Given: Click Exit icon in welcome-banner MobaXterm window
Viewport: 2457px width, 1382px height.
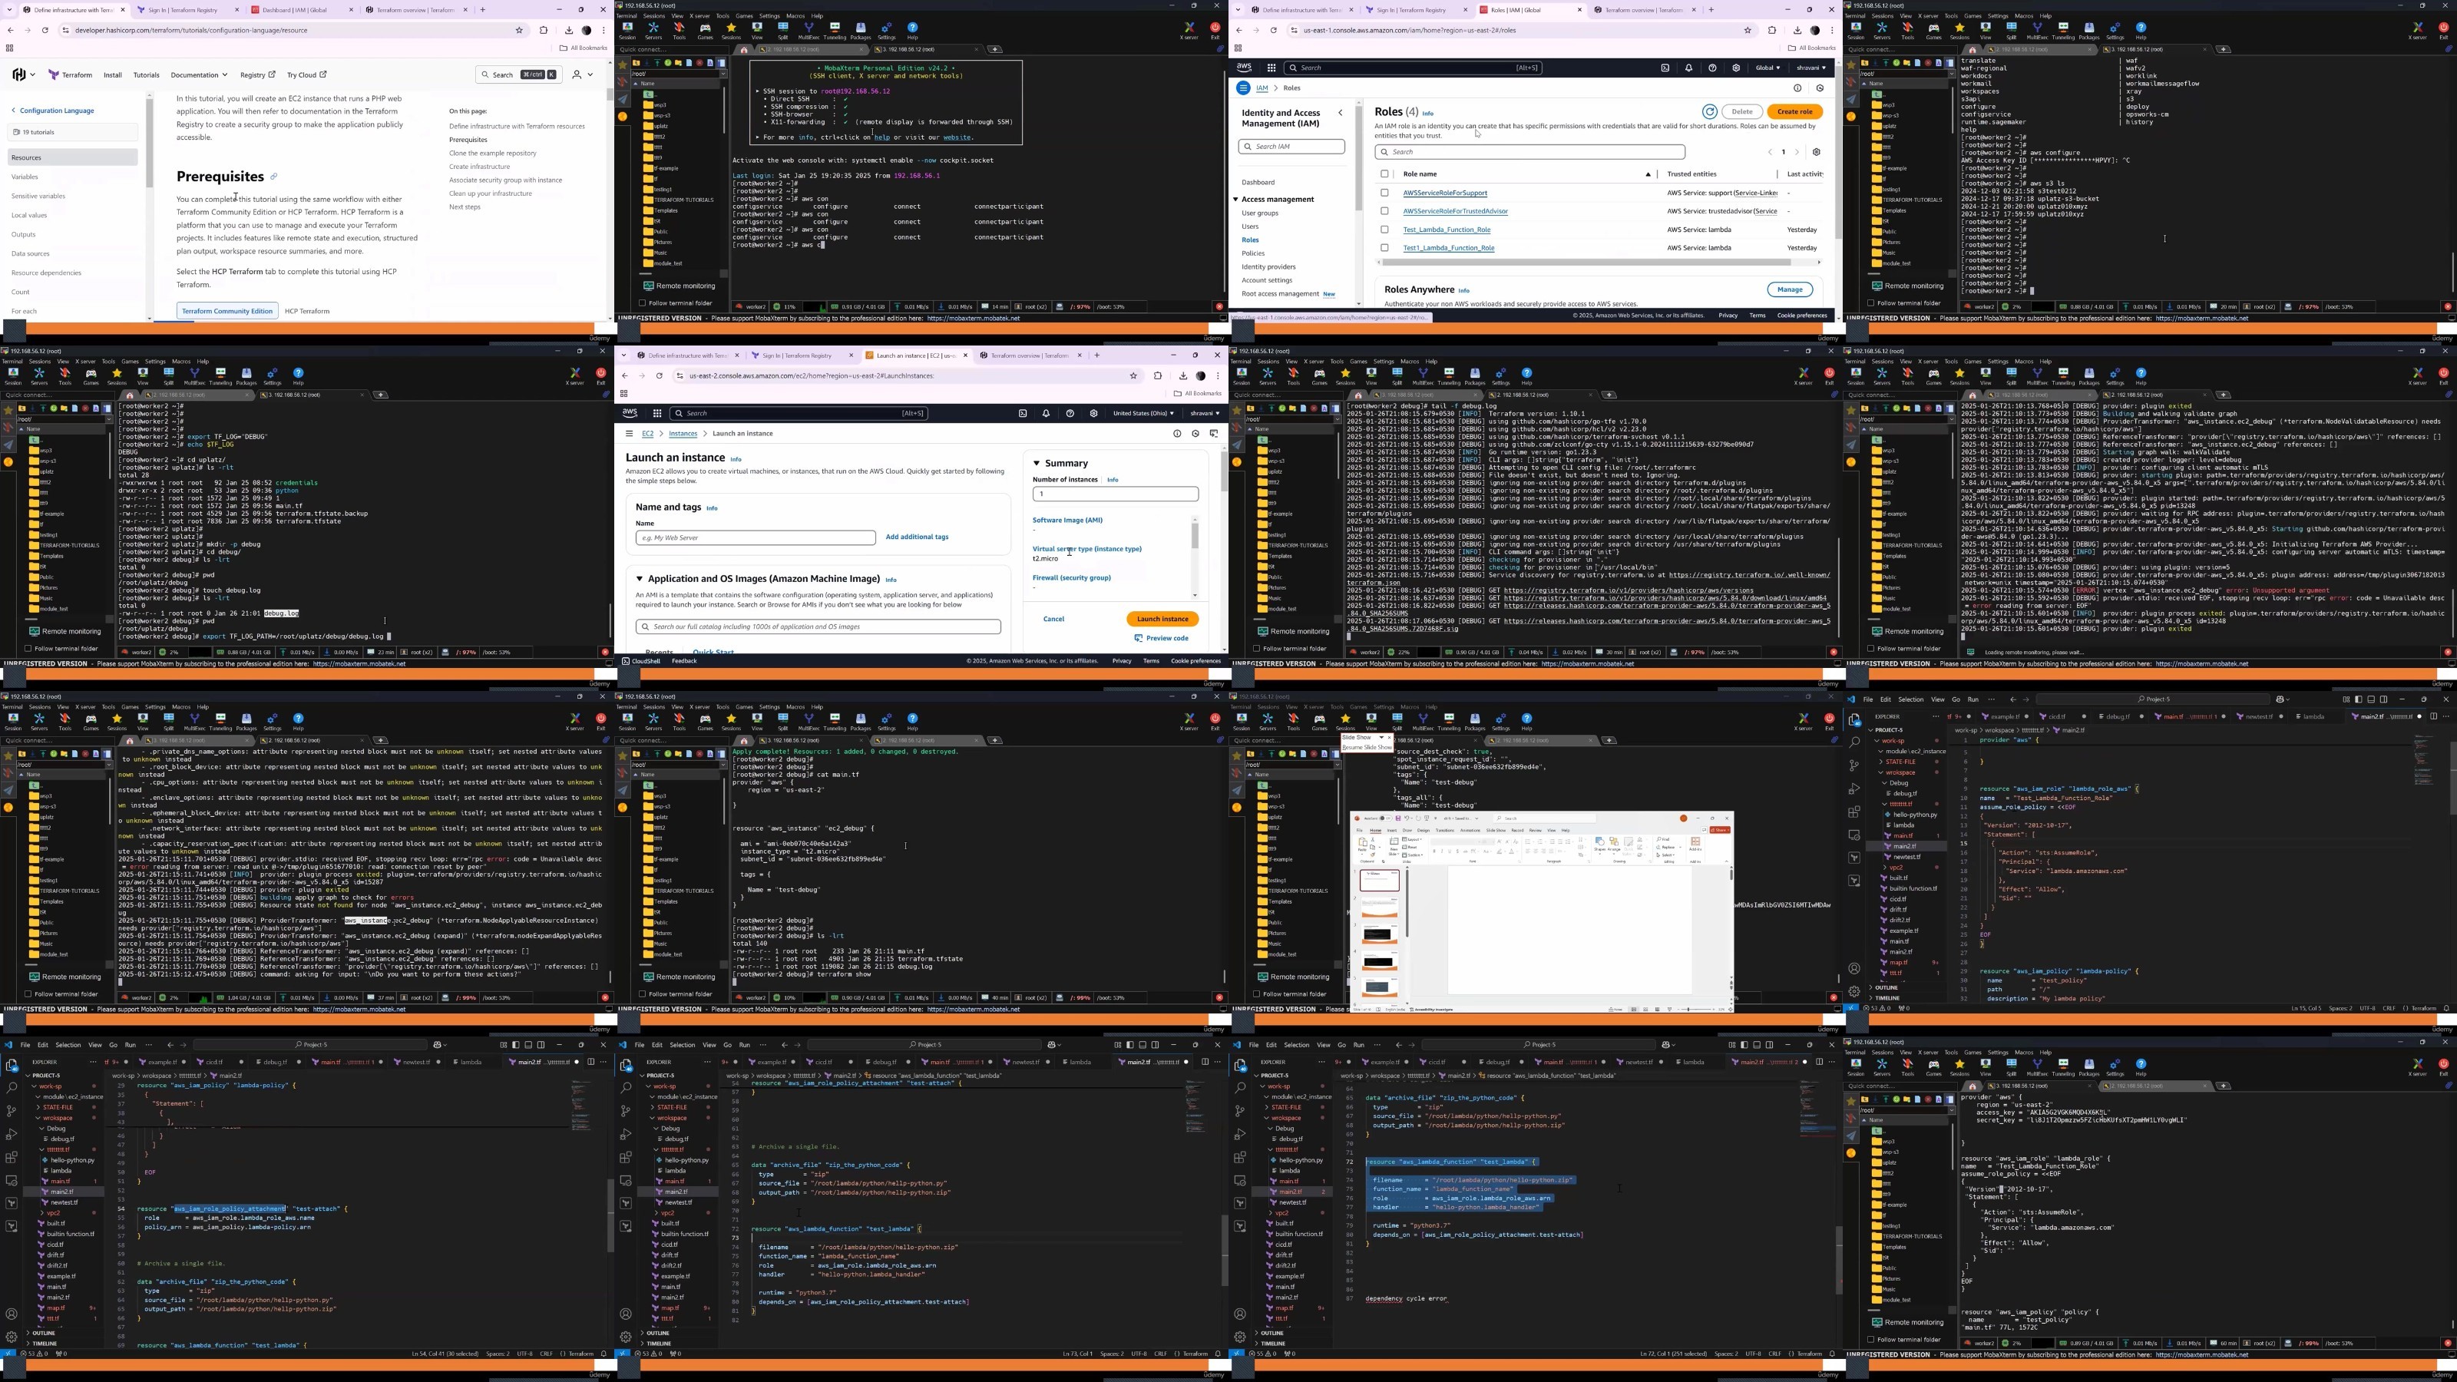Looking at the screenshot, I should pos(1215,30).
